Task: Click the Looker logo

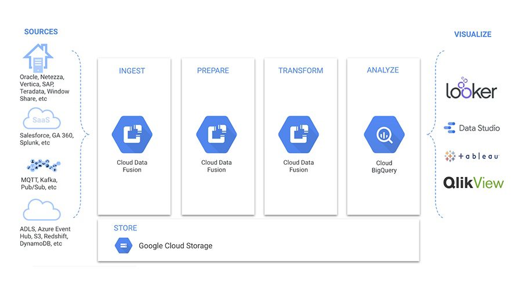Action: coord(471,88)
